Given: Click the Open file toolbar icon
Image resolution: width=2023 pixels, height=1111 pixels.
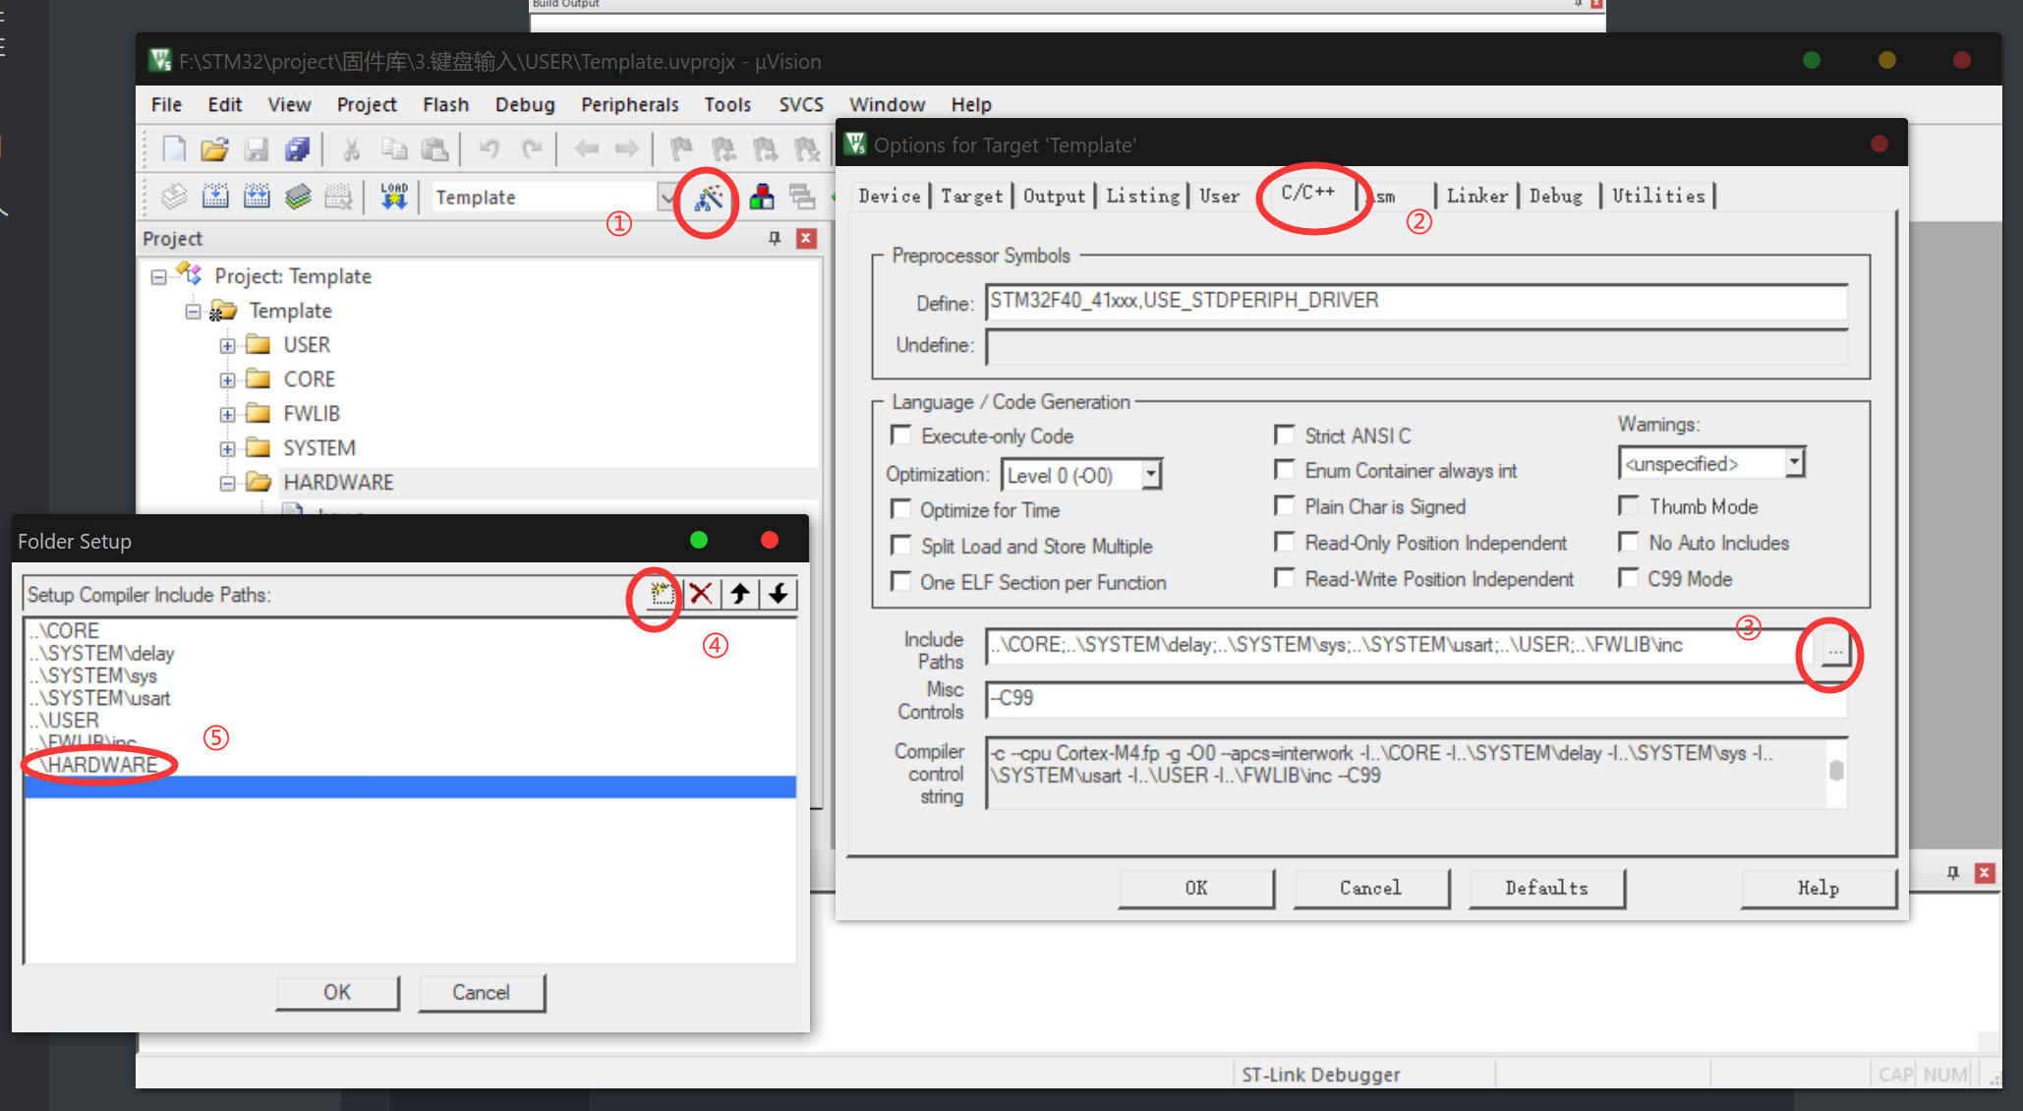Looking at the screenshot, I should [214, 149].
